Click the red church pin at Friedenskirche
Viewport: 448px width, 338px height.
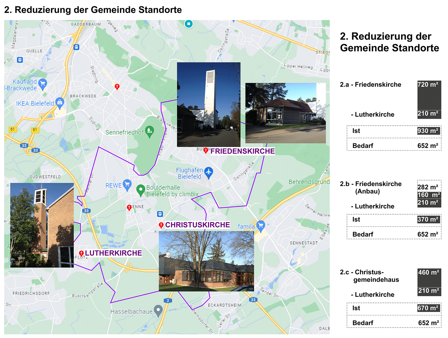pos(206,150)
